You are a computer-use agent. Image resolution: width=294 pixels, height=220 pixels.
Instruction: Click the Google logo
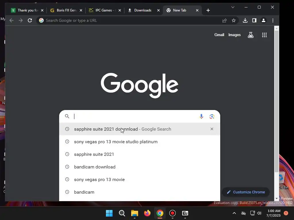(140, 85)
